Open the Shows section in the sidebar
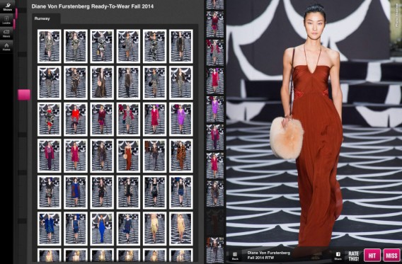Screen dimensions: 402x264 point(8,6)
